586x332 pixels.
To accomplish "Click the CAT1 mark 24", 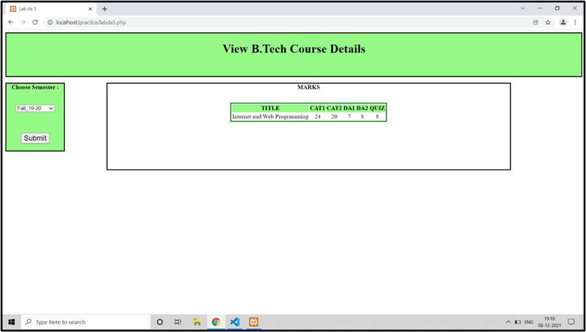I will click(317, 117).
